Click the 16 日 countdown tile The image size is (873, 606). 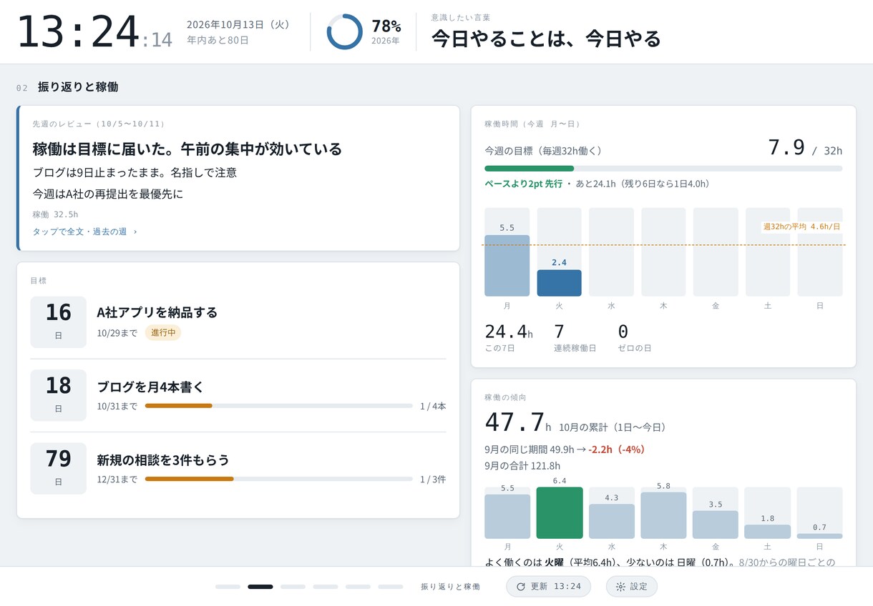[x=58, y=322]
